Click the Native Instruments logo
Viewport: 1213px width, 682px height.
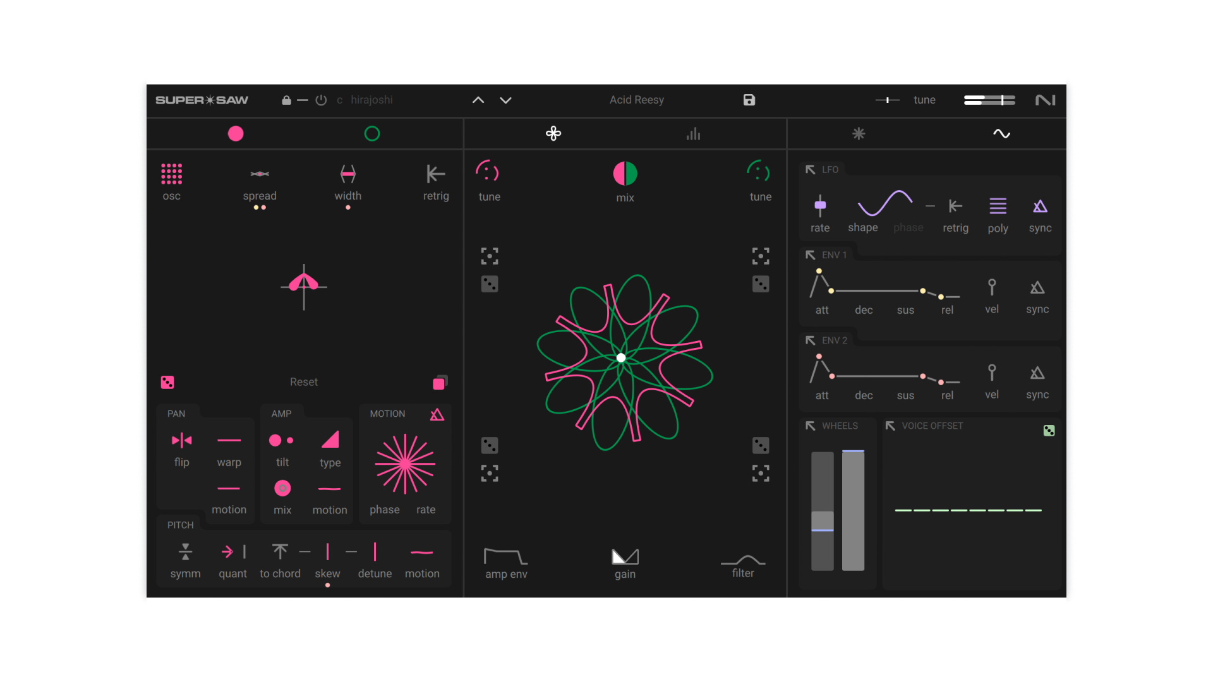click(1046, 100)
